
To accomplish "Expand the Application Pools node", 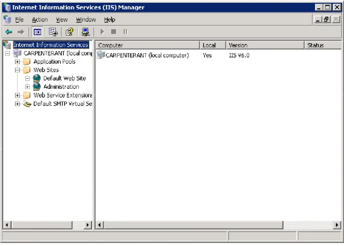I will click(17, 62).
